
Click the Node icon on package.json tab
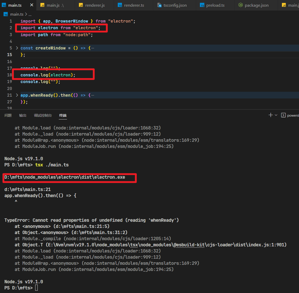pos(241,5)
